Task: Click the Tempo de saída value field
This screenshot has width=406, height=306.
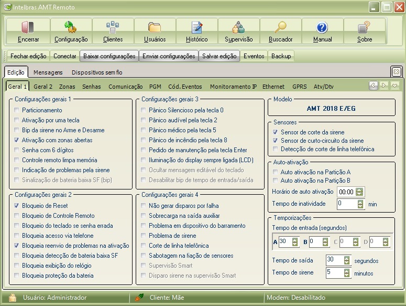Action: coord(335,260)
